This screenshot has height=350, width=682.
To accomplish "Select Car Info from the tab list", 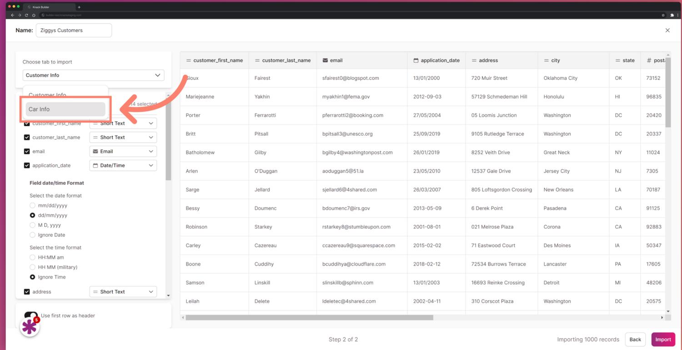I will tap(65, 109).
